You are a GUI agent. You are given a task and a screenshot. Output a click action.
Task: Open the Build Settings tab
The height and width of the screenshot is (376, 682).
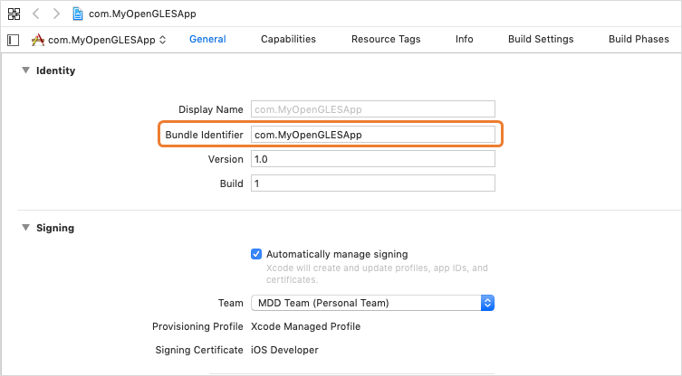(541, 39)
